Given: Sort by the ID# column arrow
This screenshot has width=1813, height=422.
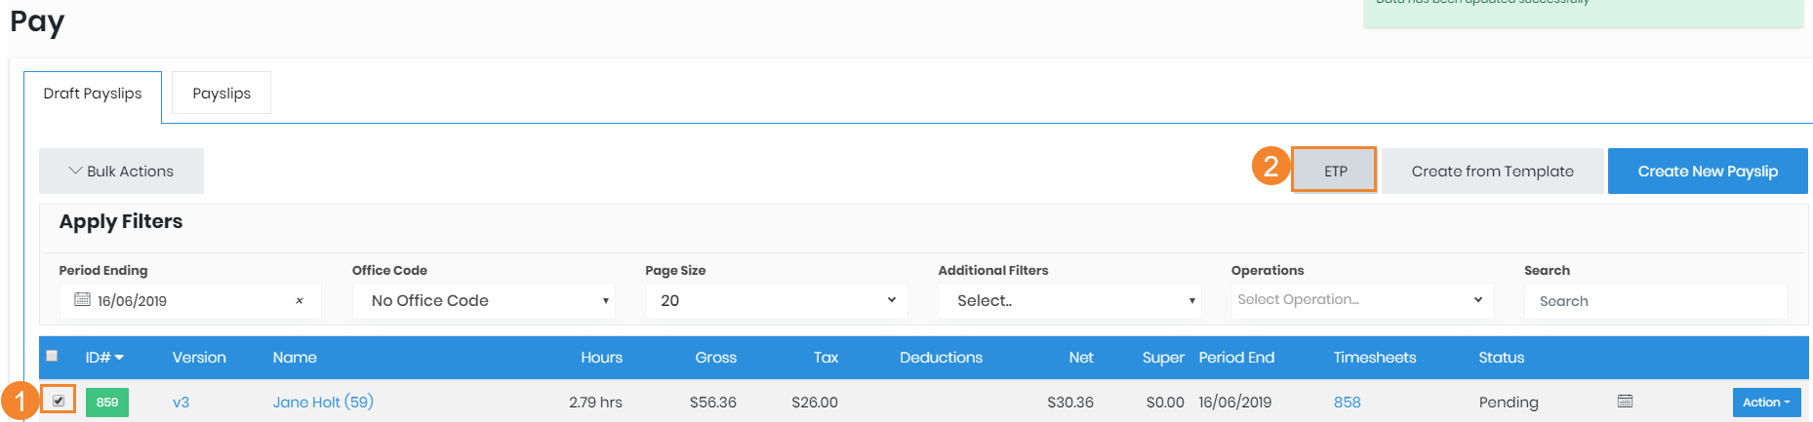Looking at the screenshot, I should (119, 358).
